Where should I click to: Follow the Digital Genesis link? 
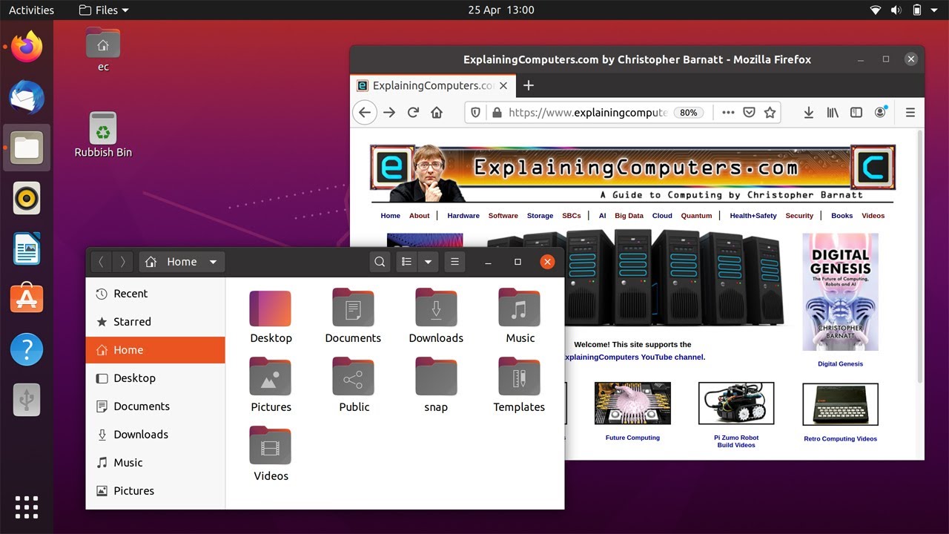point(840,364)
